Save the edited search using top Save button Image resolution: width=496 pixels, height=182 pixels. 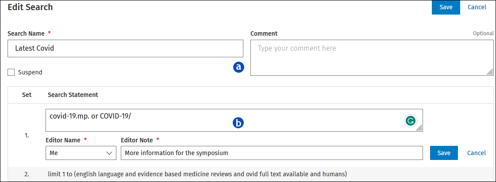coord(446,7)
